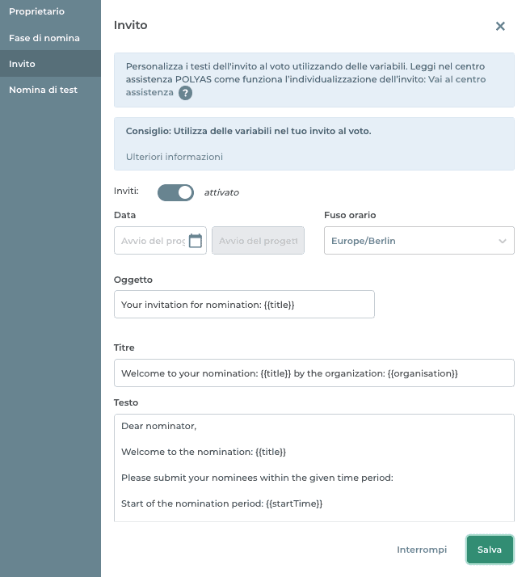The width and height of the screenshot is (526, 577).
Task: Close the Invito dialog with X
Action: 500,26
